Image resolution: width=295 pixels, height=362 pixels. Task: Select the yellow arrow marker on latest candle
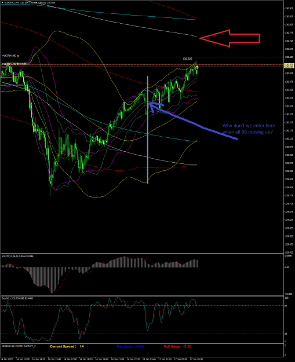[197, 67]
